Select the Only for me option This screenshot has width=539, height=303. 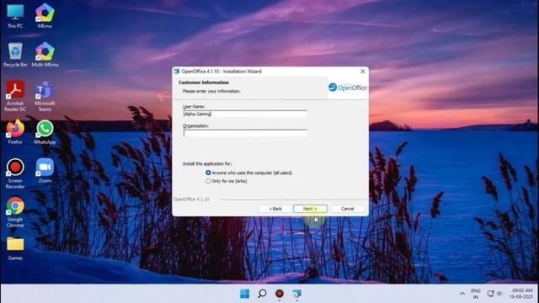[227, 181]
